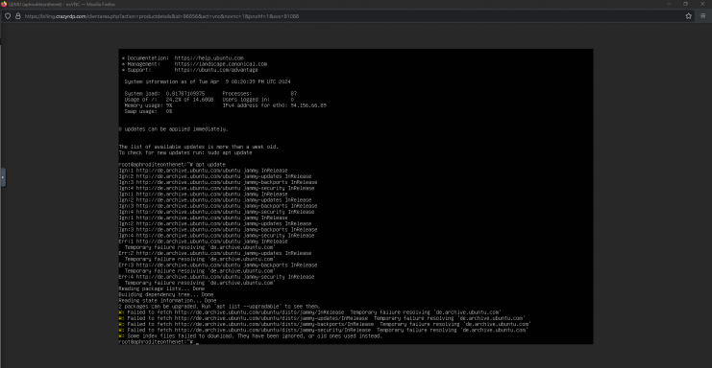The image size is (712, 368).
Task: Click warning 'Failed to fetch' jammy-updates/InRelease
Action: (322, 318)
